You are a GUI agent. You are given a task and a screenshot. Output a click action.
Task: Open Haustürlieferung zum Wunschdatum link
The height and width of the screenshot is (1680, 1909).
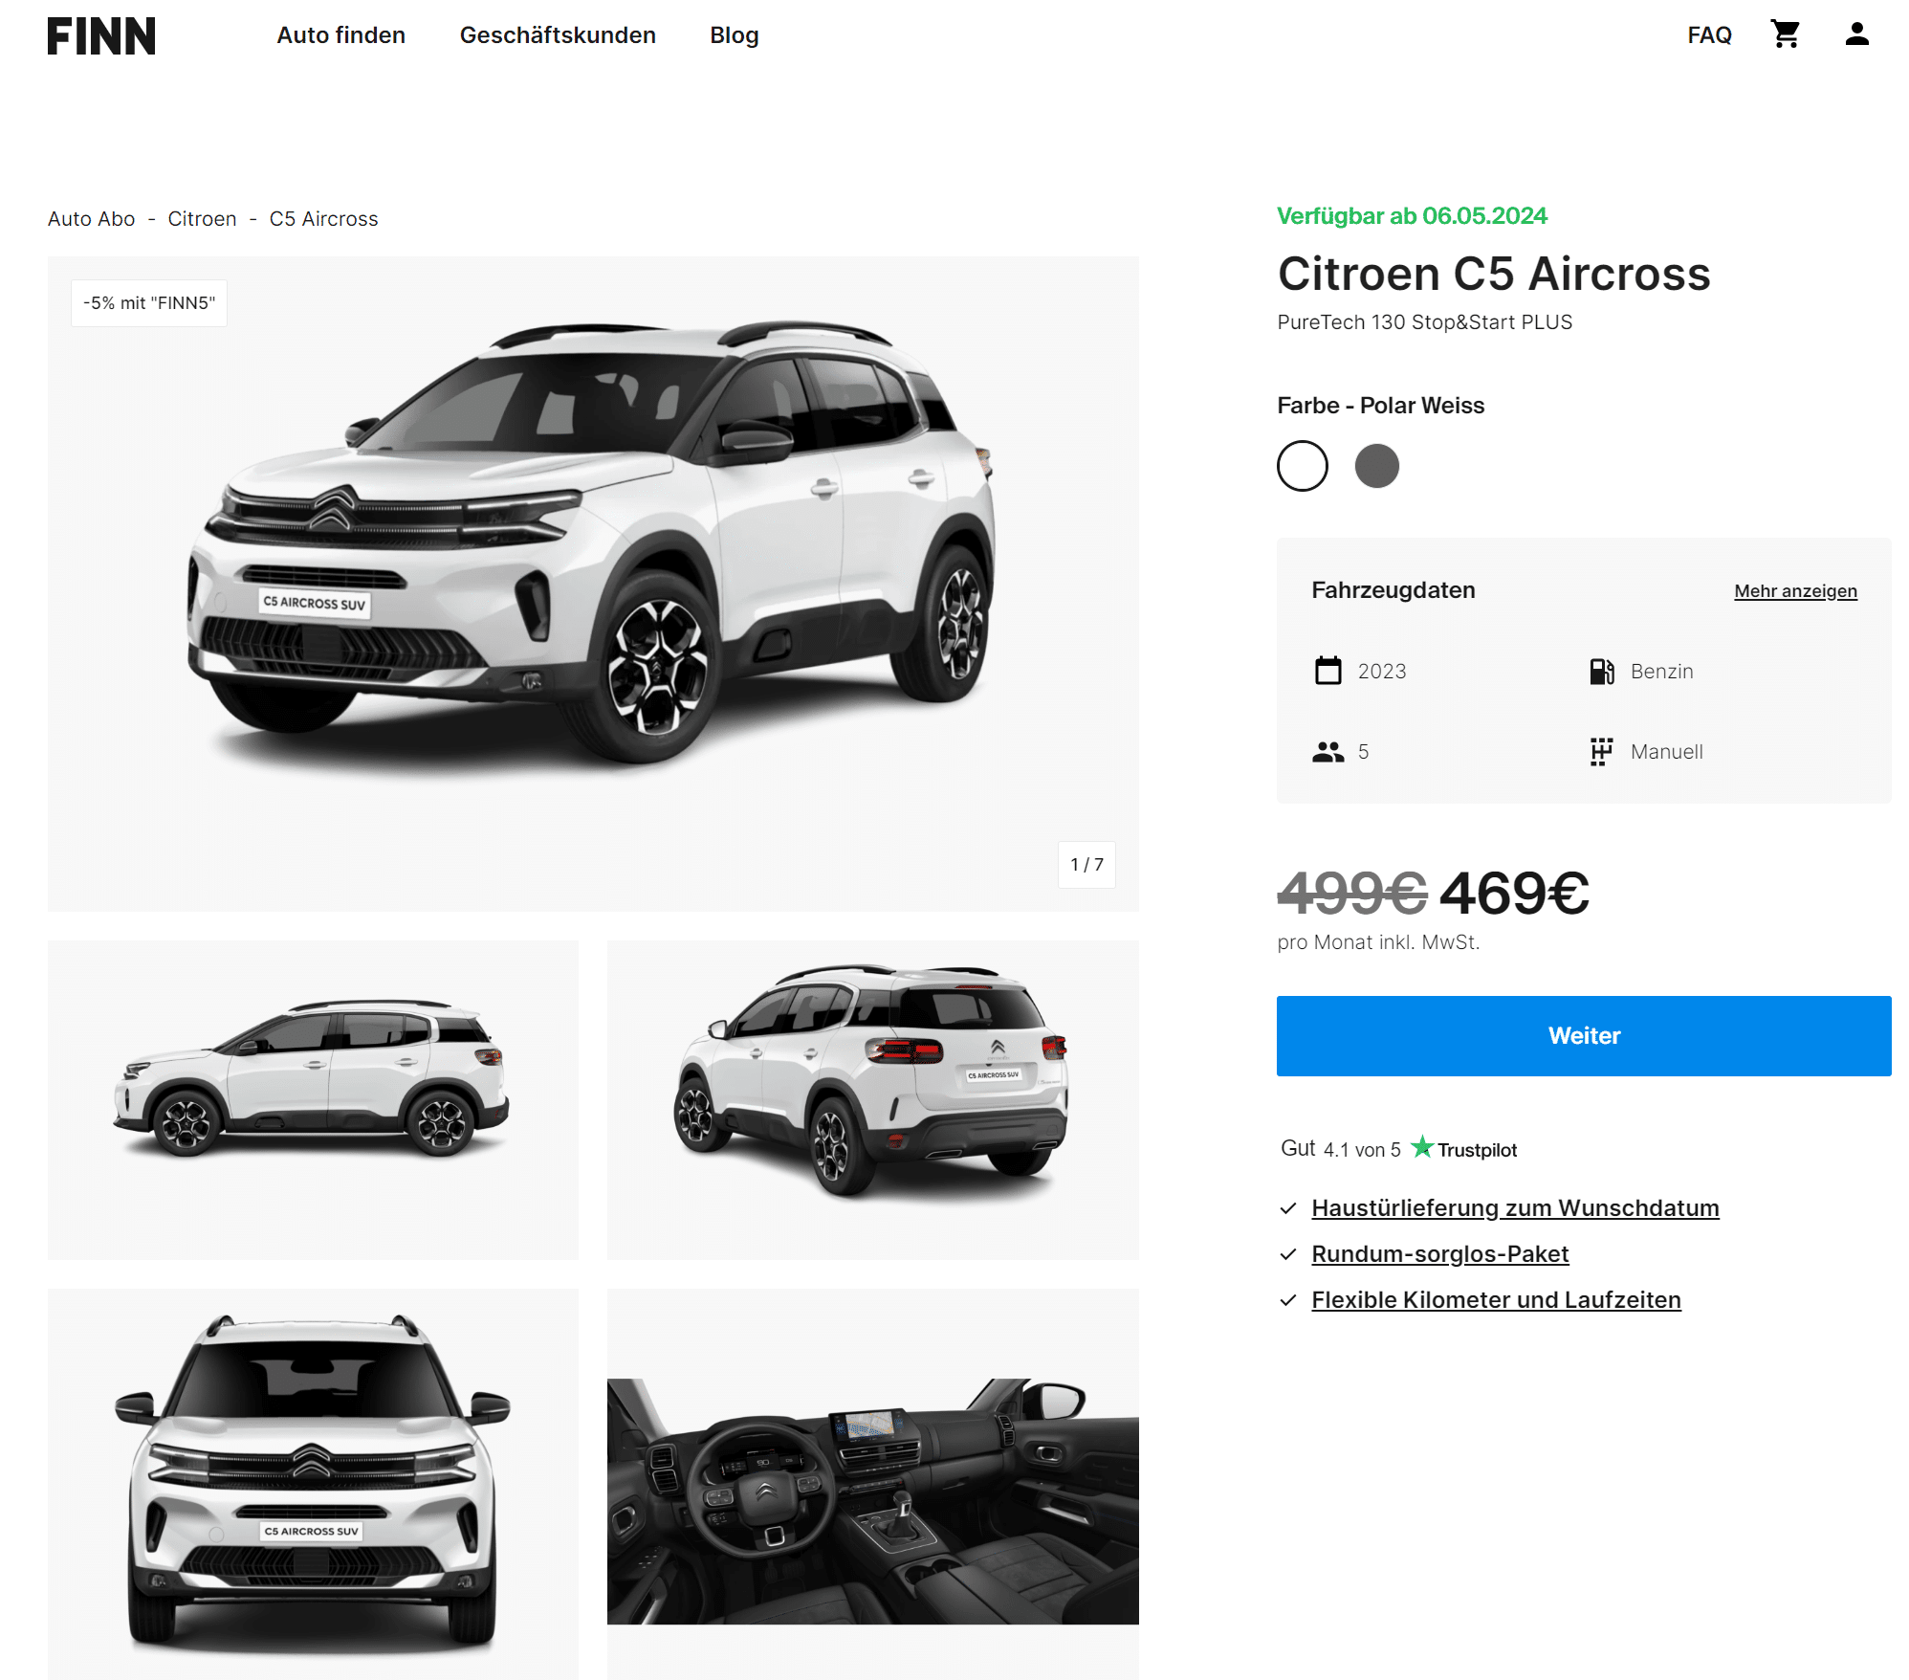(1515, 1207)
